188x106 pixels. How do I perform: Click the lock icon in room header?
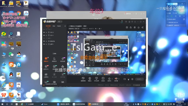click(x=131, y=27)
